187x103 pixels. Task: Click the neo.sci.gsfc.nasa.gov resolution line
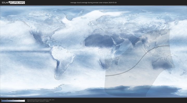point(38,101)
